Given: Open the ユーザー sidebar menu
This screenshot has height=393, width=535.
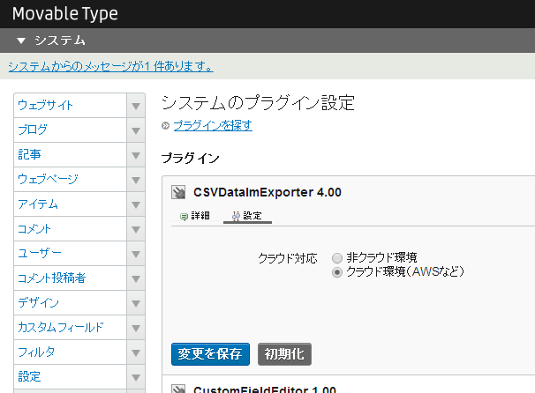Looking at the screenshot, I should pyautogui.click(x=71, y=254).
